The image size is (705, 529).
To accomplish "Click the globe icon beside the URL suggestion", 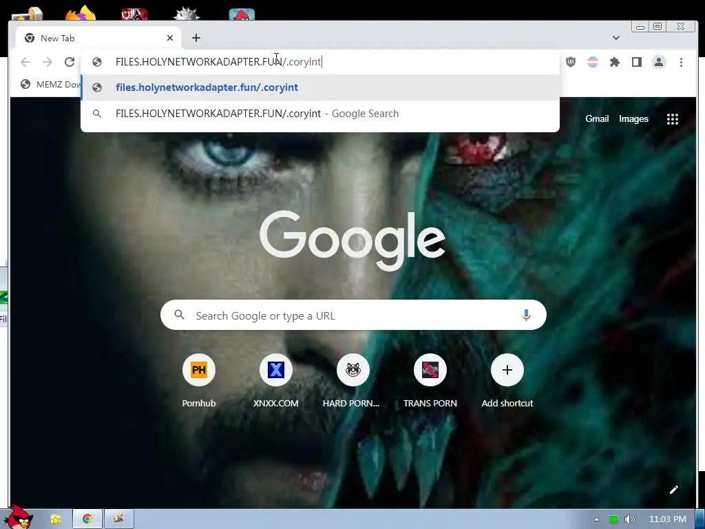I will [96, 87].
